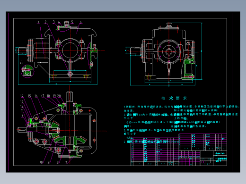Select part balloon label 13
Image resolution: width=246 pixels, height=184 pixels.
click(22, 101)
